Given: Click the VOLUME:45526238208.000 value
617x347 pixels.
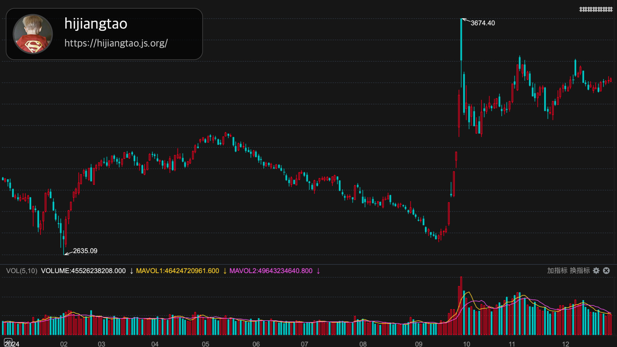Looking at the screenshot, I should [83, 271].
